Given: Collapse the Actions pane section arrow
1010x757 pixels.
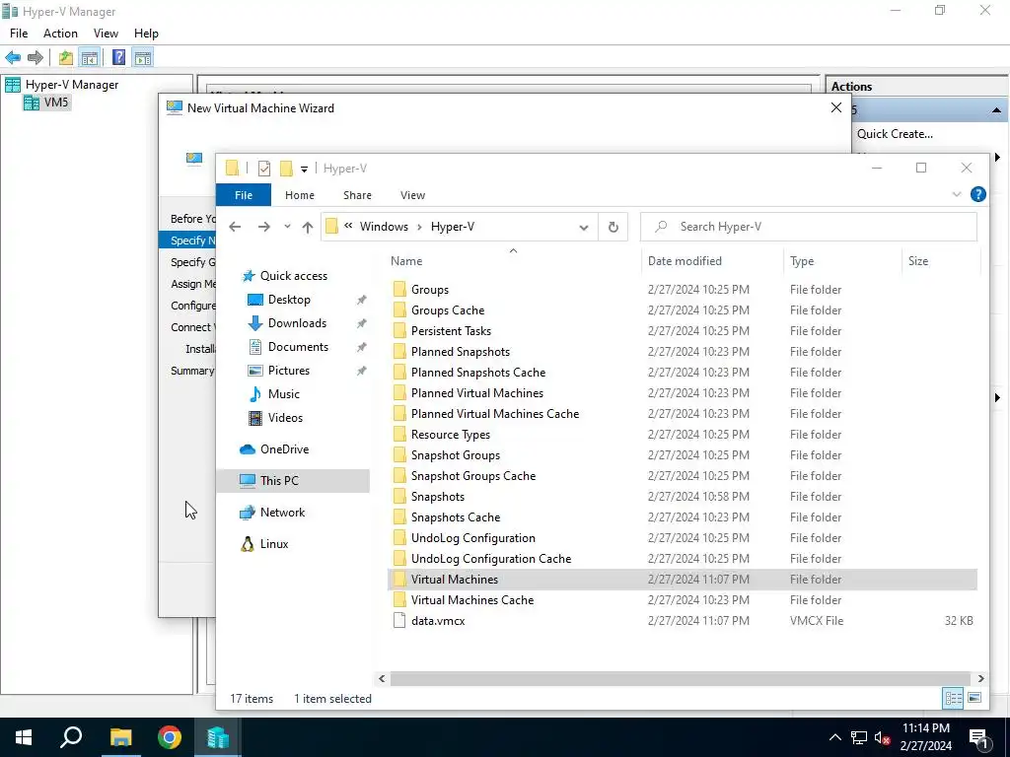Looking at the screenshot, I should (x=996, y=110).
